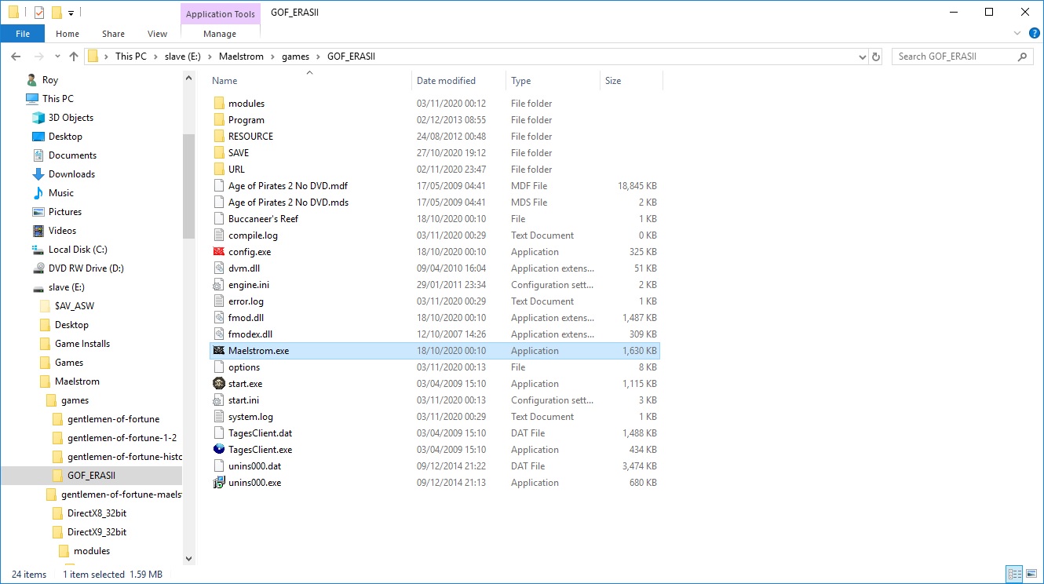The height and width of the screenshot is (584, 1044).
Task: Select Roy user in navigation pane
Action: pyautogui.click(x=49, y=80)
